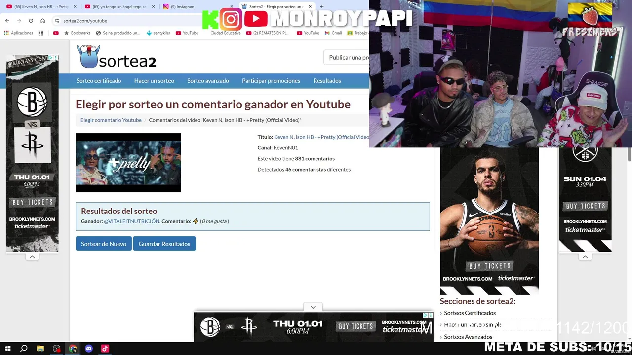The image size is (632, 355).
Task: Click BUY TICKETS on the left ad
Action: [x=33, y=202]
